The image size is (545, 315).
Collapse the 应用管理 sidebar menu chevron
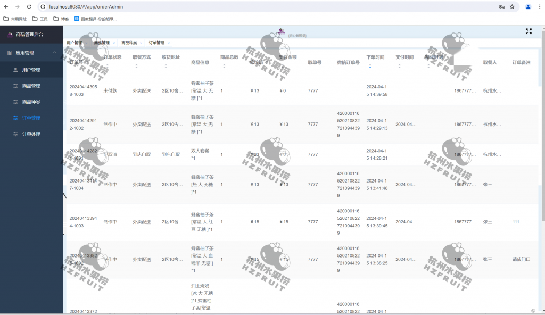coord(54,53)
